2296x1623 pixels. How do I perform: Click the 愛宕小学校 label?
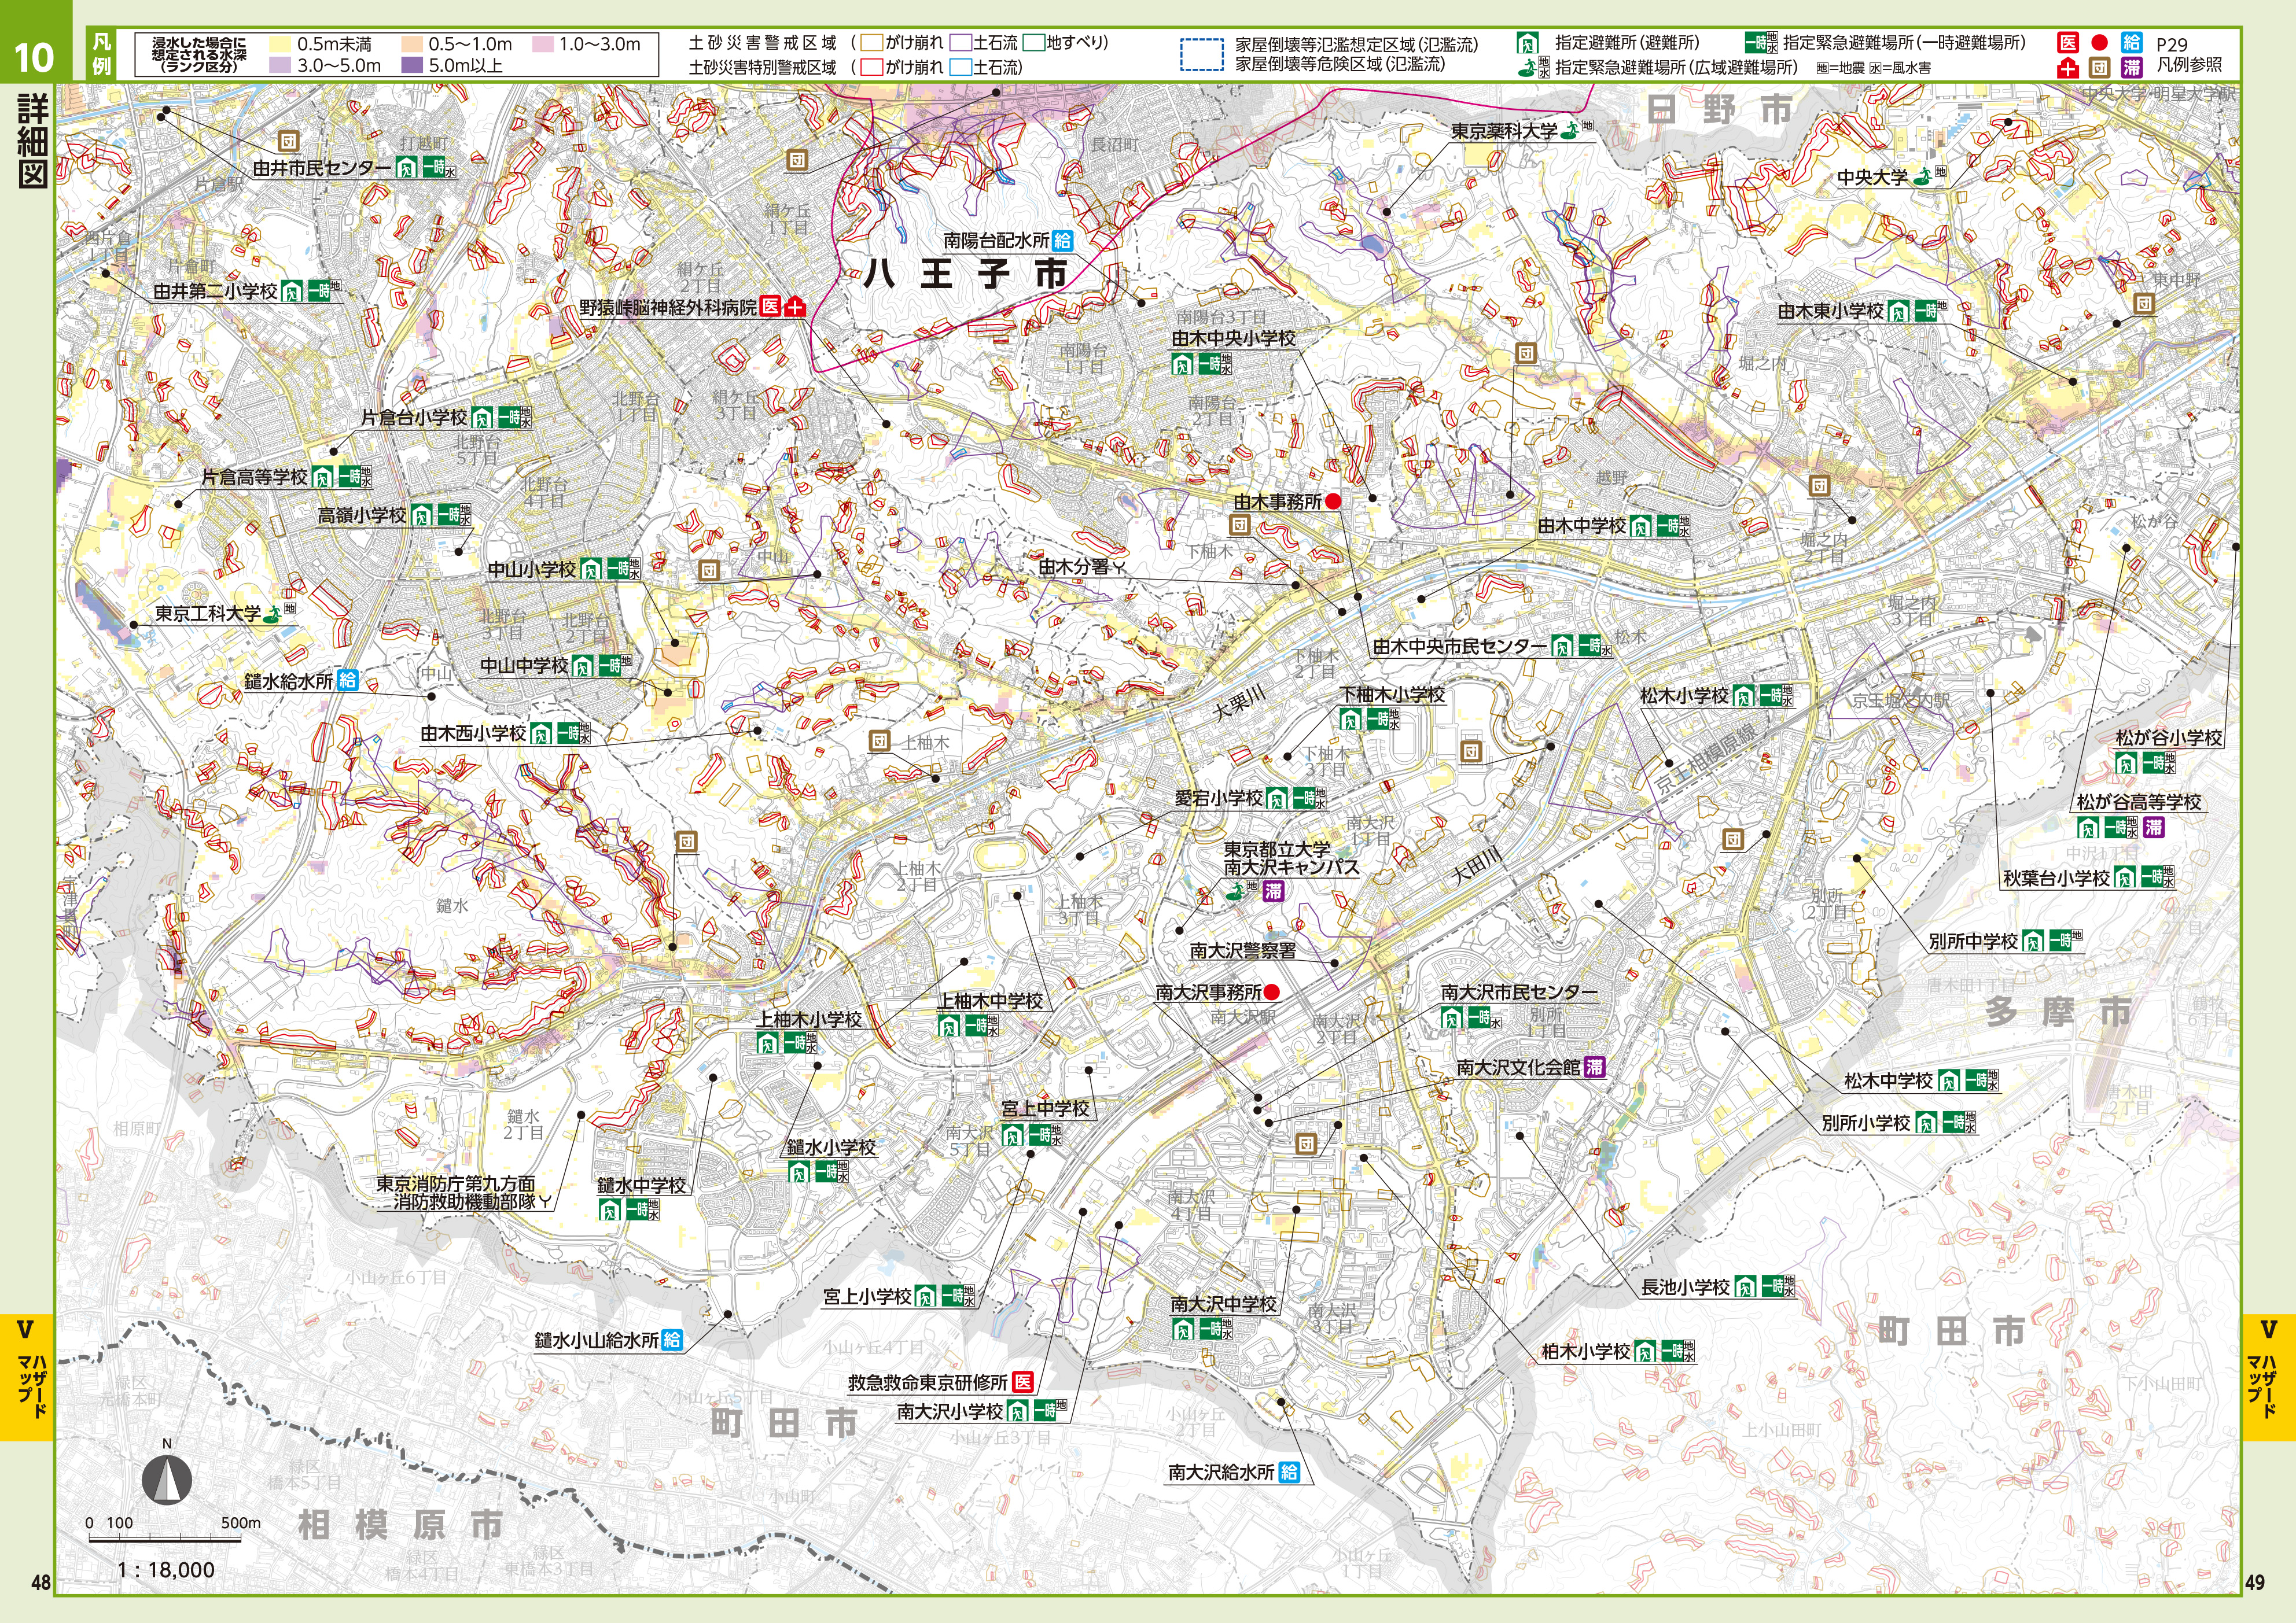[1218, 798]
